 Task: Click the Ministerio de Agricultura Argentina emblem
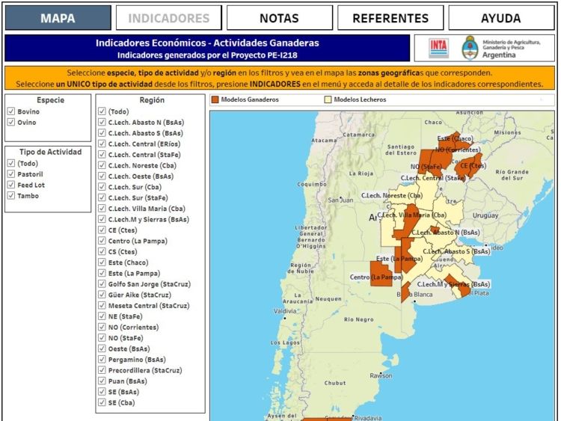click(470, 48)
